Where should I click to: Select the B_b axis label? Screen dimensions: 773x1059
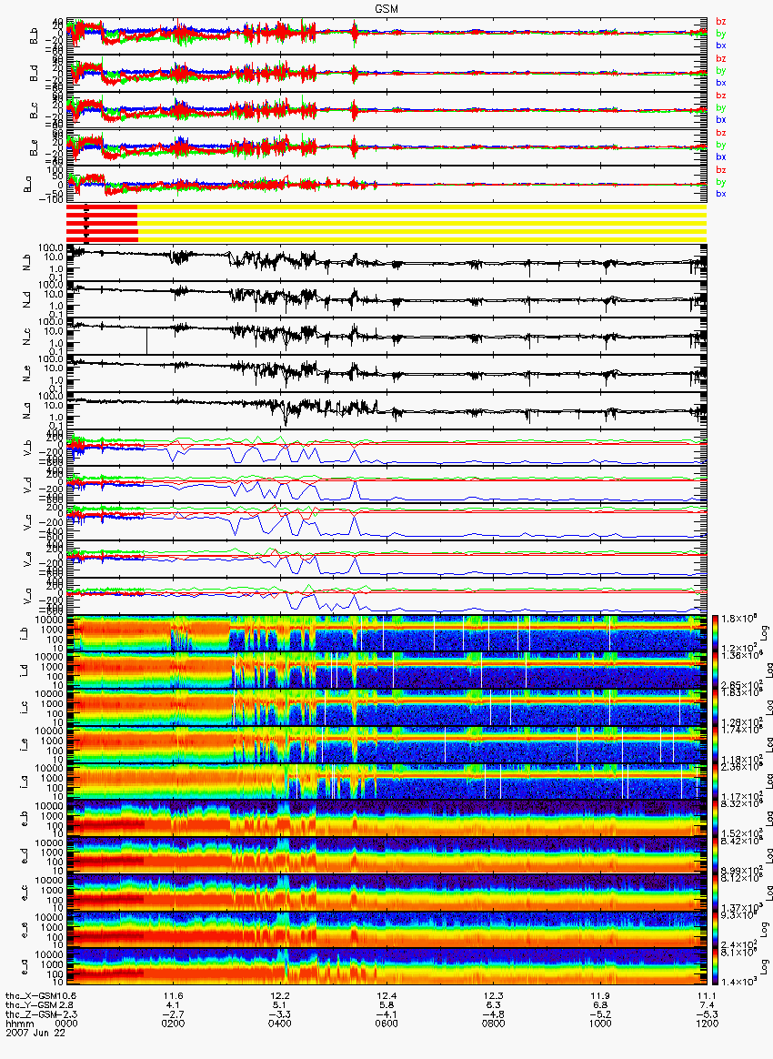pyautogui.click(x=33, y=36)
